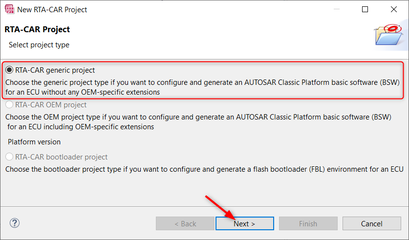The width and height of the screenshot is (409, 240).
Task: Open help via the question mark icon
Action: pyautogui.click(x=15, y=223)
